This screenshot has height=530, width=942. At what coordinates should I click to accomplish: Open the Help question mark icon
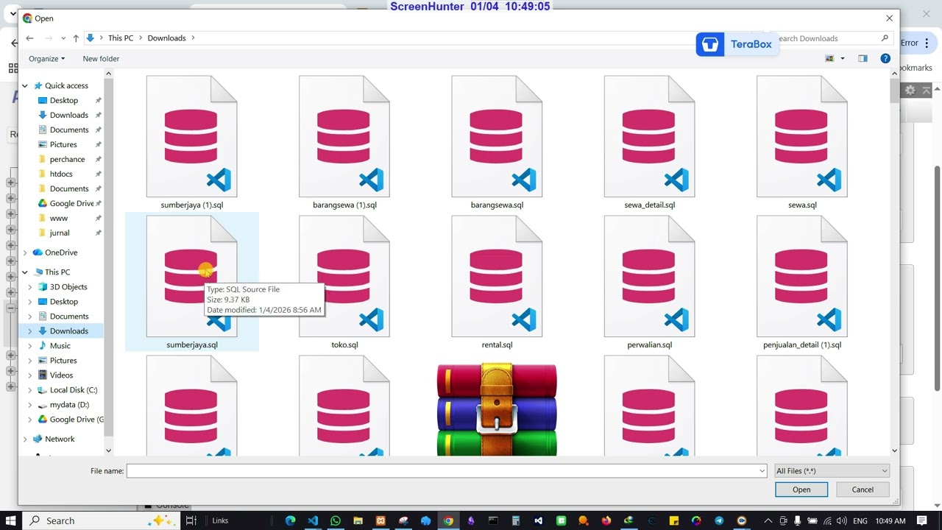(885, 59)
